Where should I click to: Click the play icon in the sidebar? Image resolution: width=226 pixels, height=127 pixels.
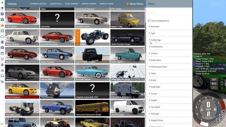[2, 2]
